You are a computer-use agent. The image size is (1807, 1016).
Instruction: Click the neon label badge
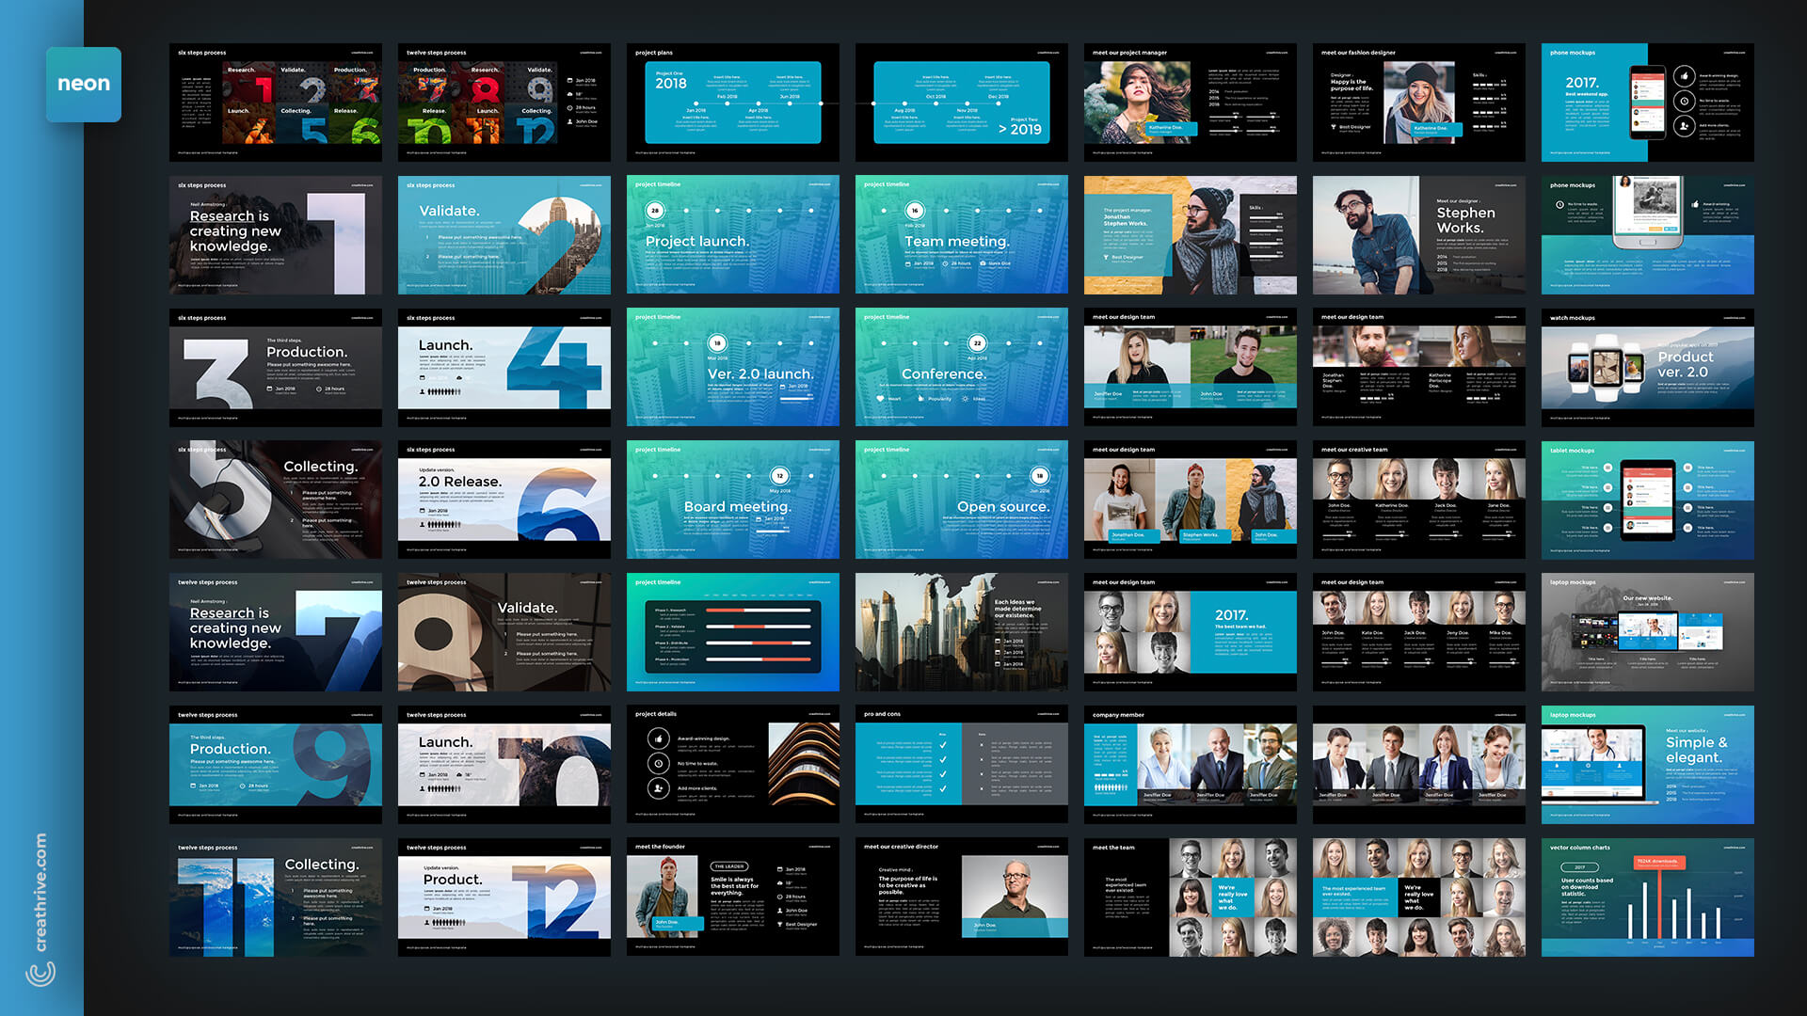(x=83, y=83)
